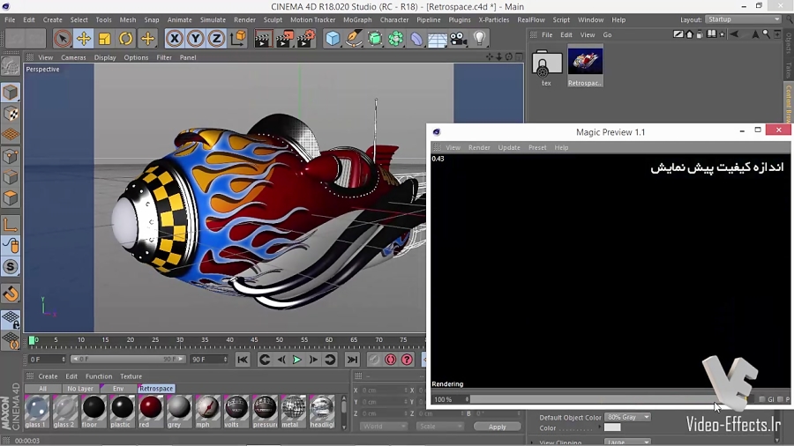Activate the Rotate tool
This screenshot has height=446, width=794.
click(x=125, y=39)
